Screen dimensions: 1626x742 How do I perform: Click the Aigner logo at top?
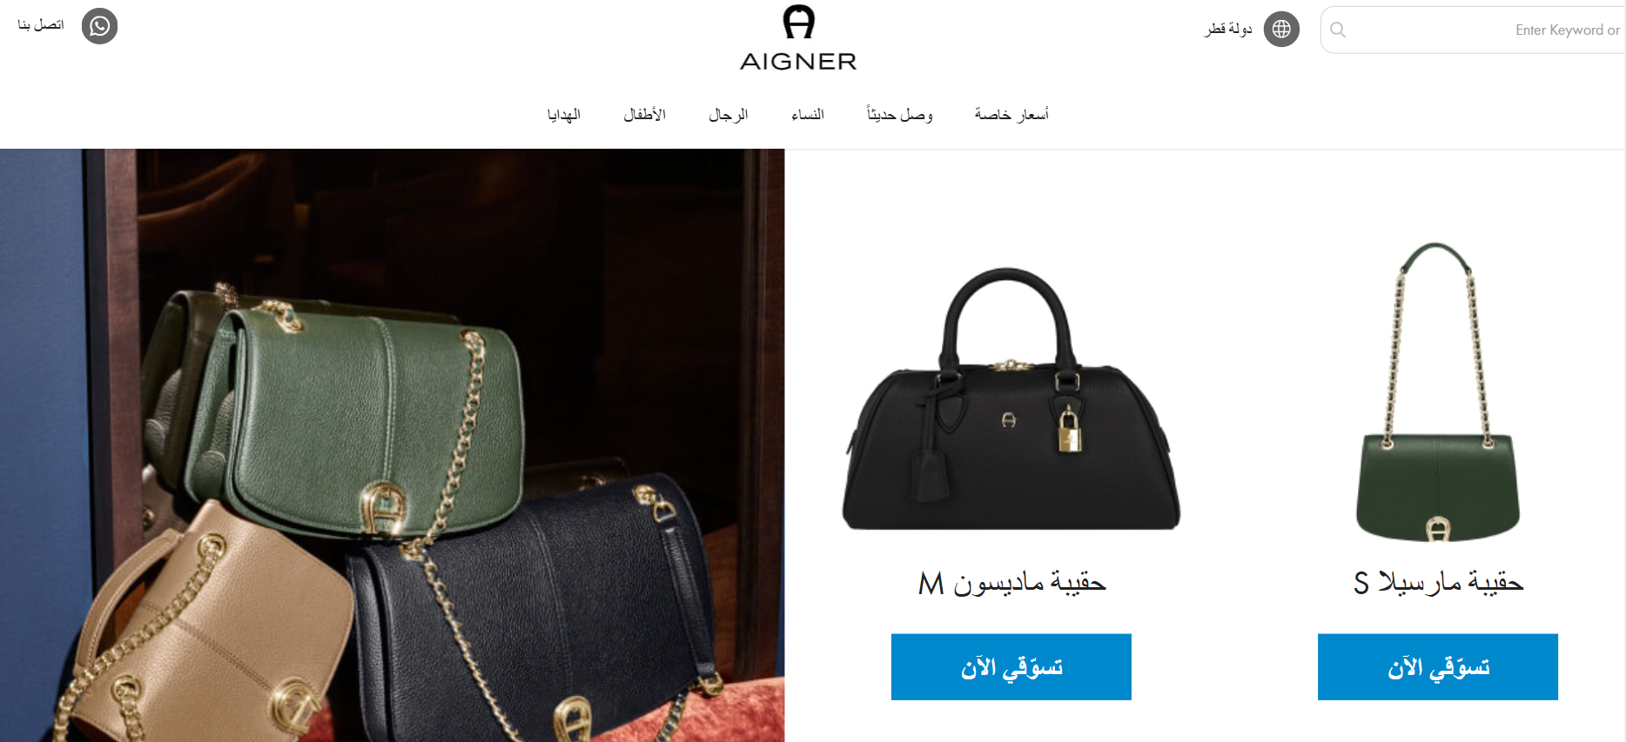[x=798, y=37]
